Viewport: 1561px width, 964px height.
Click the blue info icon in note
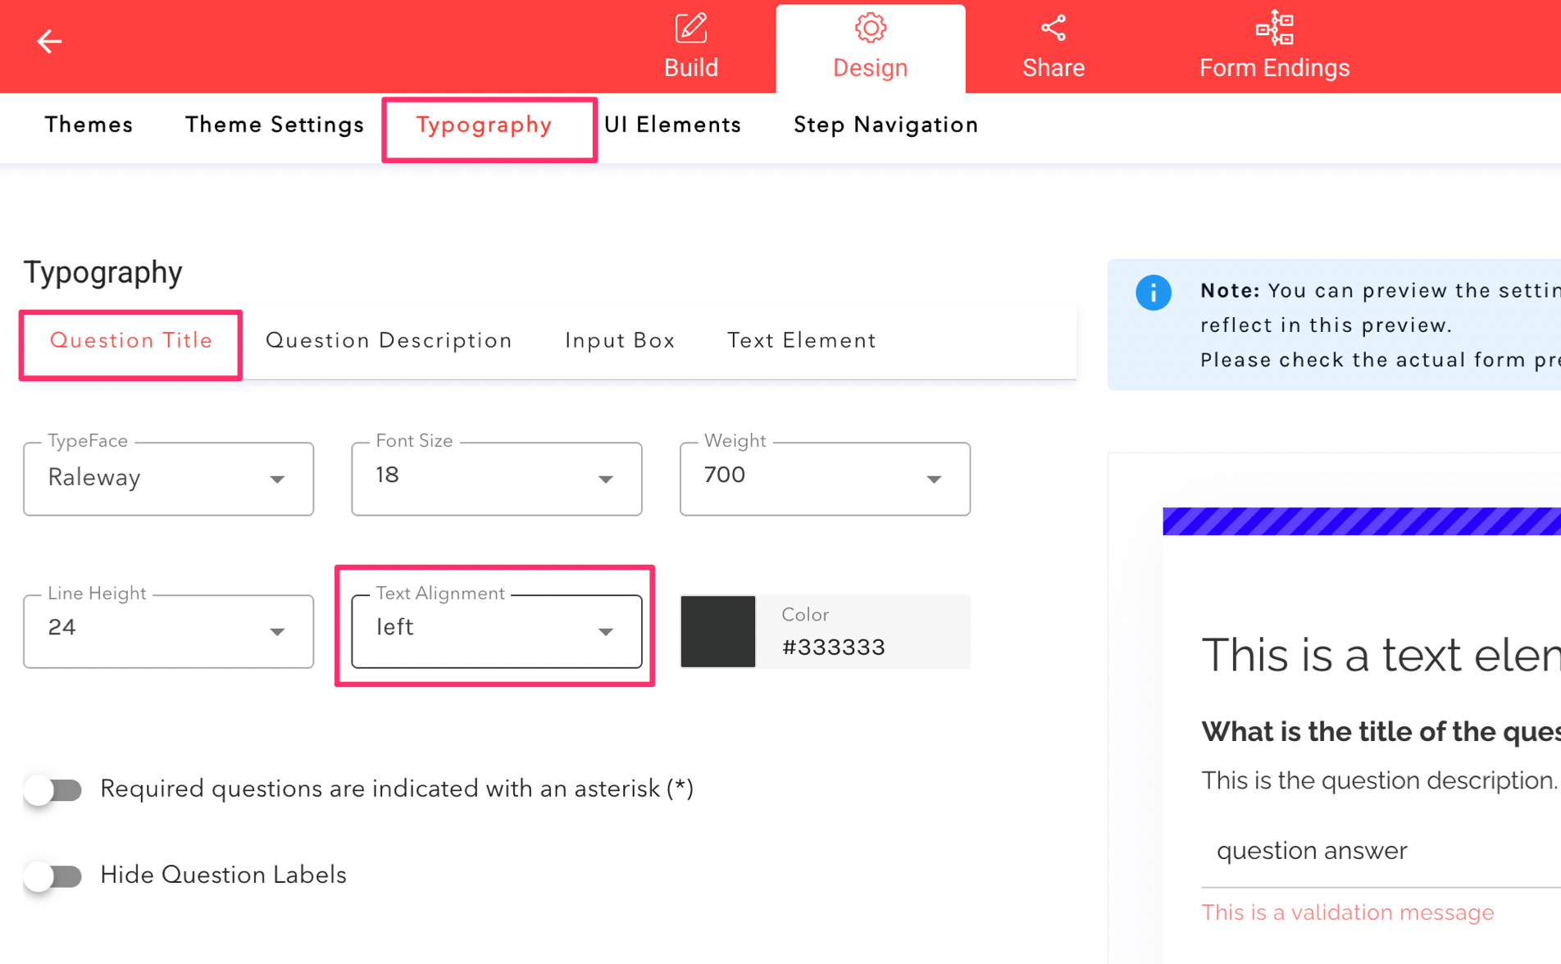click(1153, 293)
